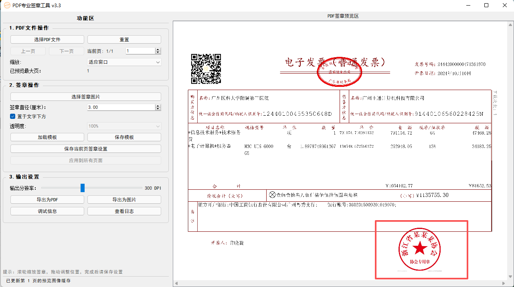
Task: Click 选择PDF文件 to open a PDF
Action: coord(47,39)
